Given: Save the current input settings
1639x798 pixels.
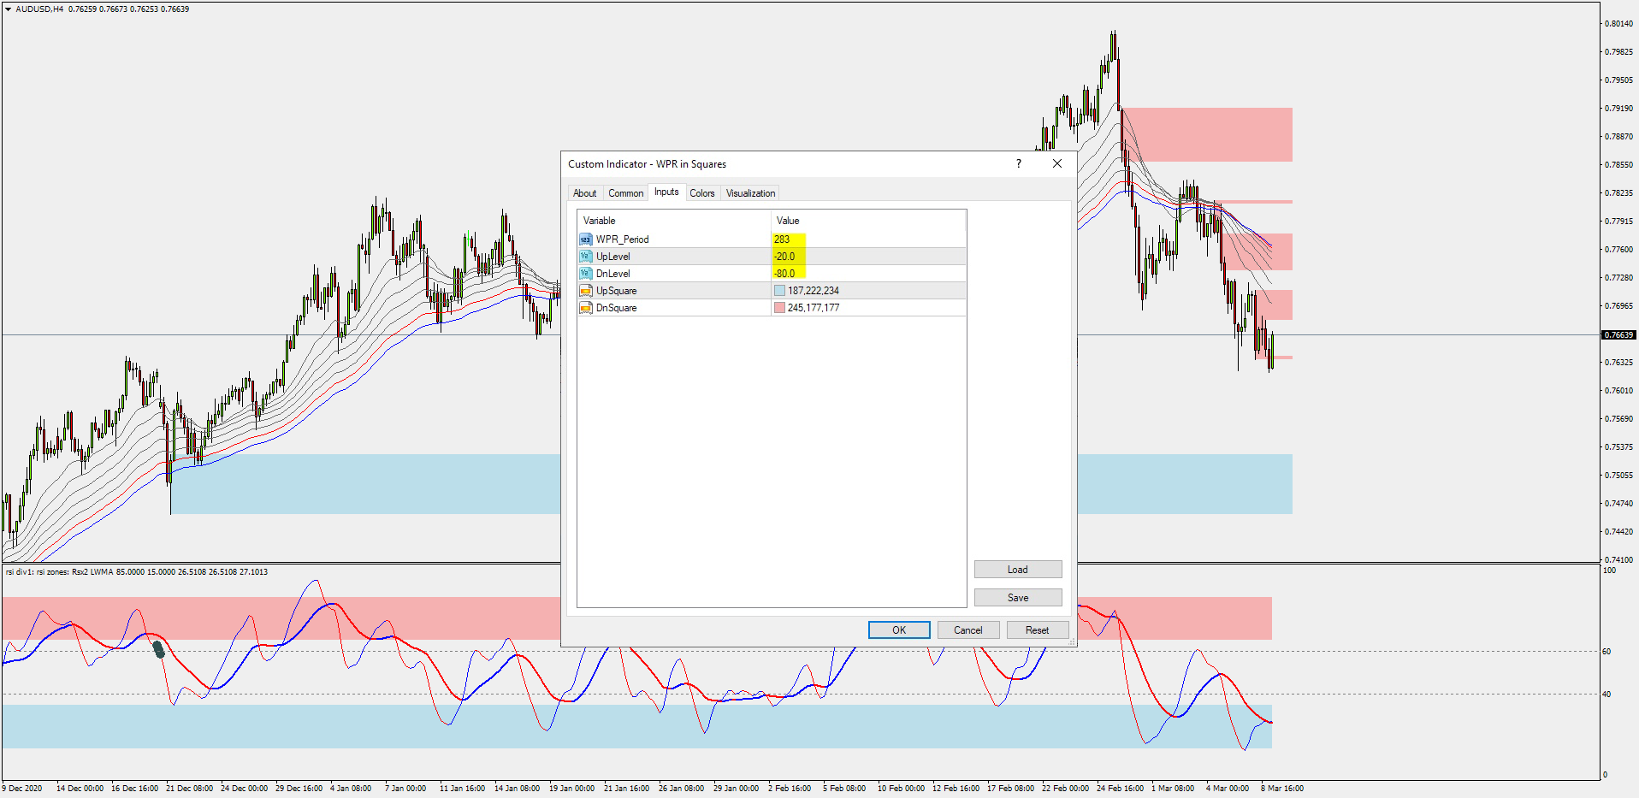Looking at the screenshot, I should pos(1018,598).
